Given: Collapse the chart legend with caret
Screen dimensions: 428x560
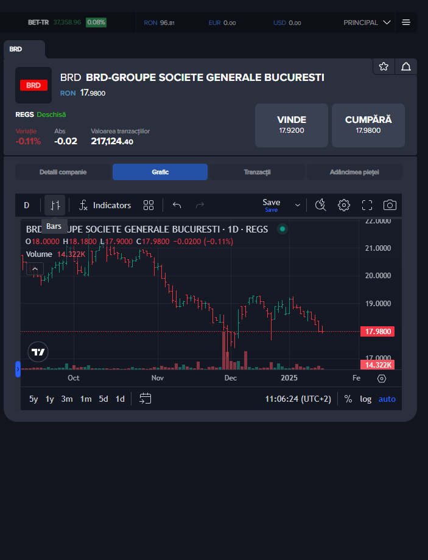Looking at the screenshot, I should click(35, 269).
